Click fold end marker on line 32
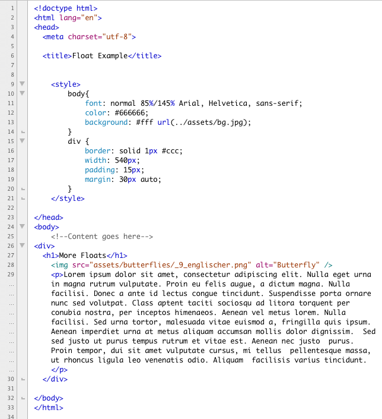 23,398
